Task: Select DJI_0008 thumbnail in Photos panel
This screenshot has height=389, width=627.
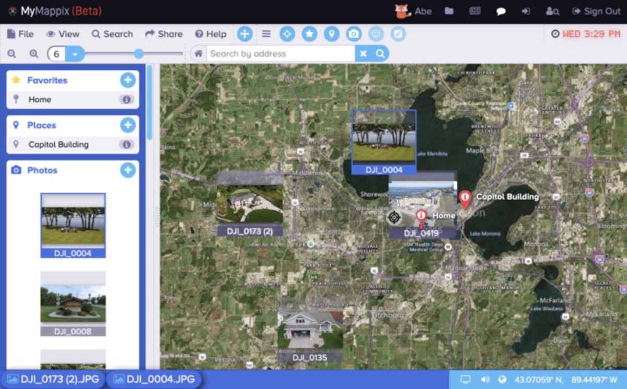Action: tap(73, 303)
